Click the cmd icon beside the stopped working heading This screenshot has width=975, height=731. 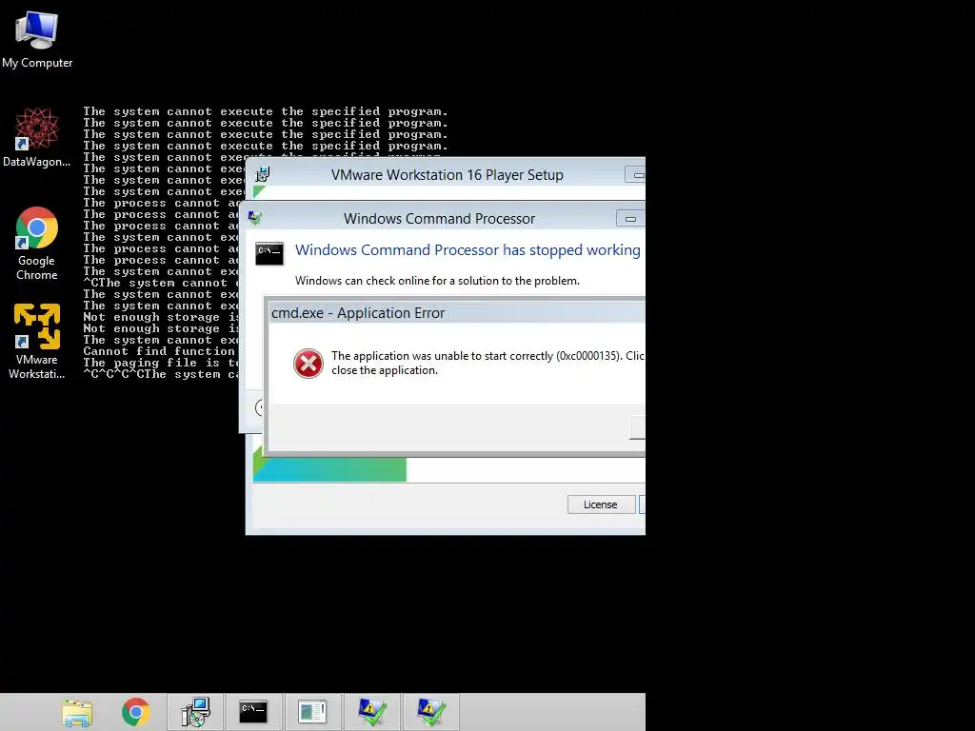click(269, 253)
